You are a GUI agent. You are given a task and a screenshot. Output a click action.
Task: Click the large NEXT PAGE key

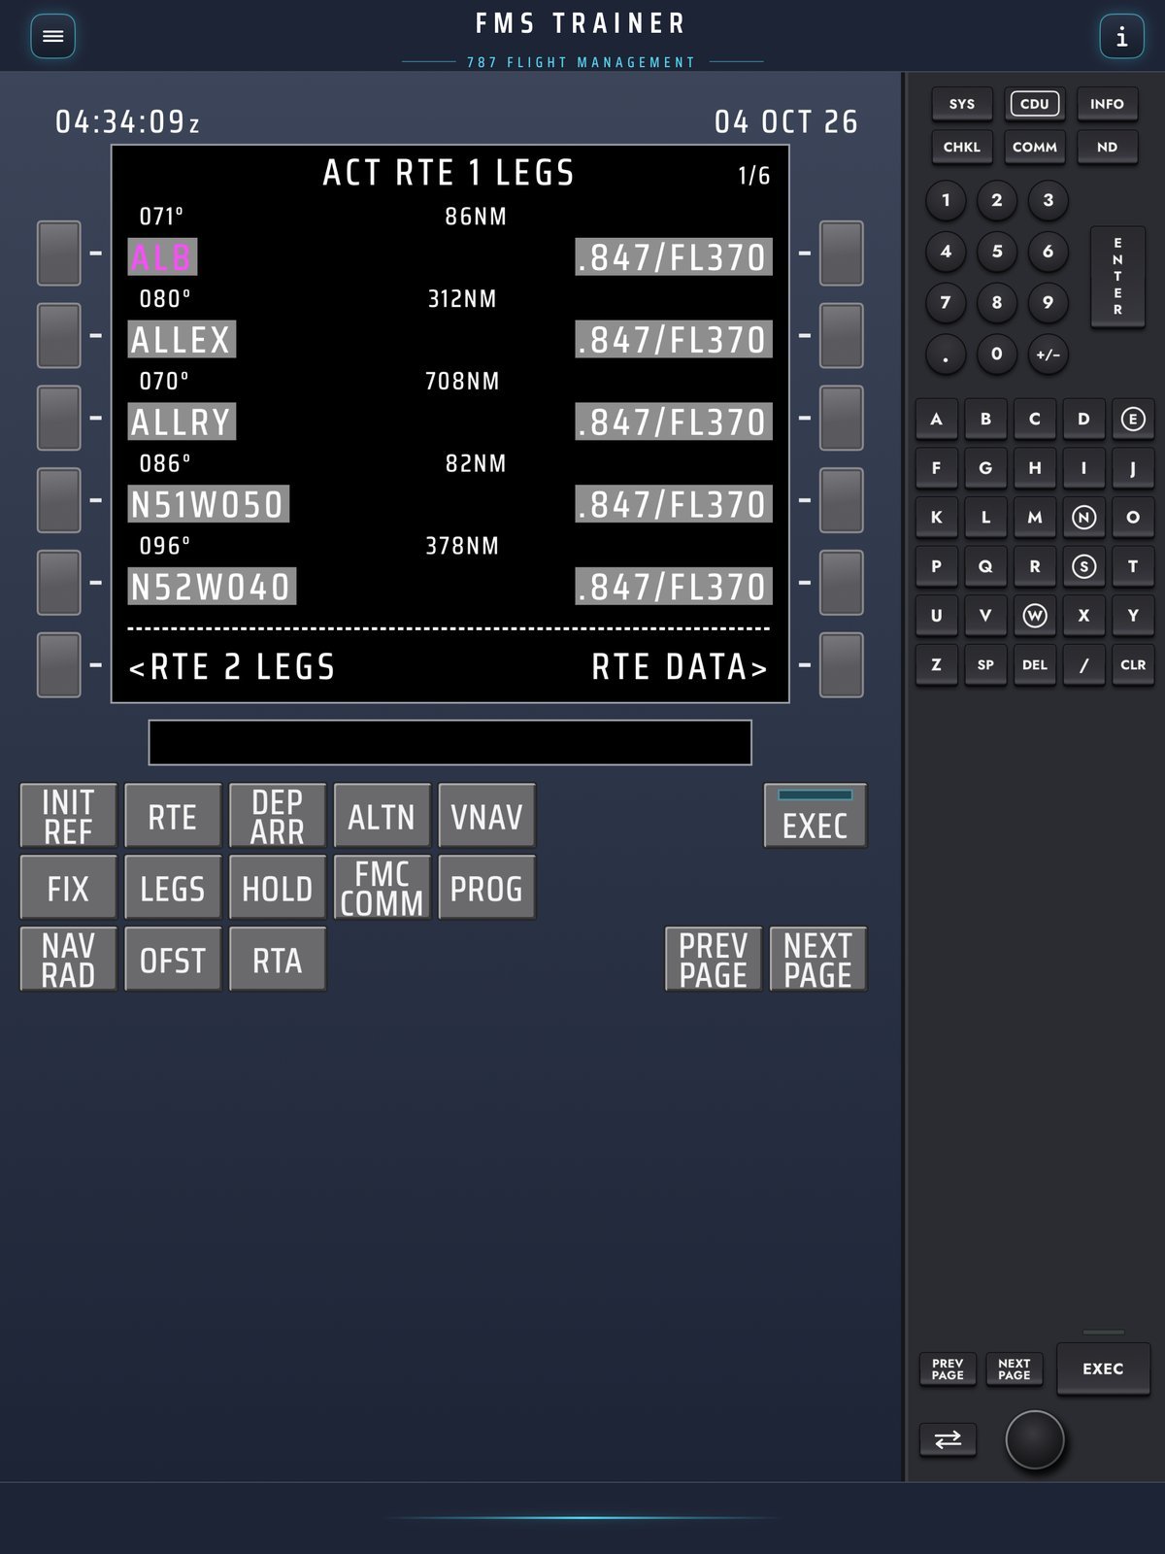817,960
